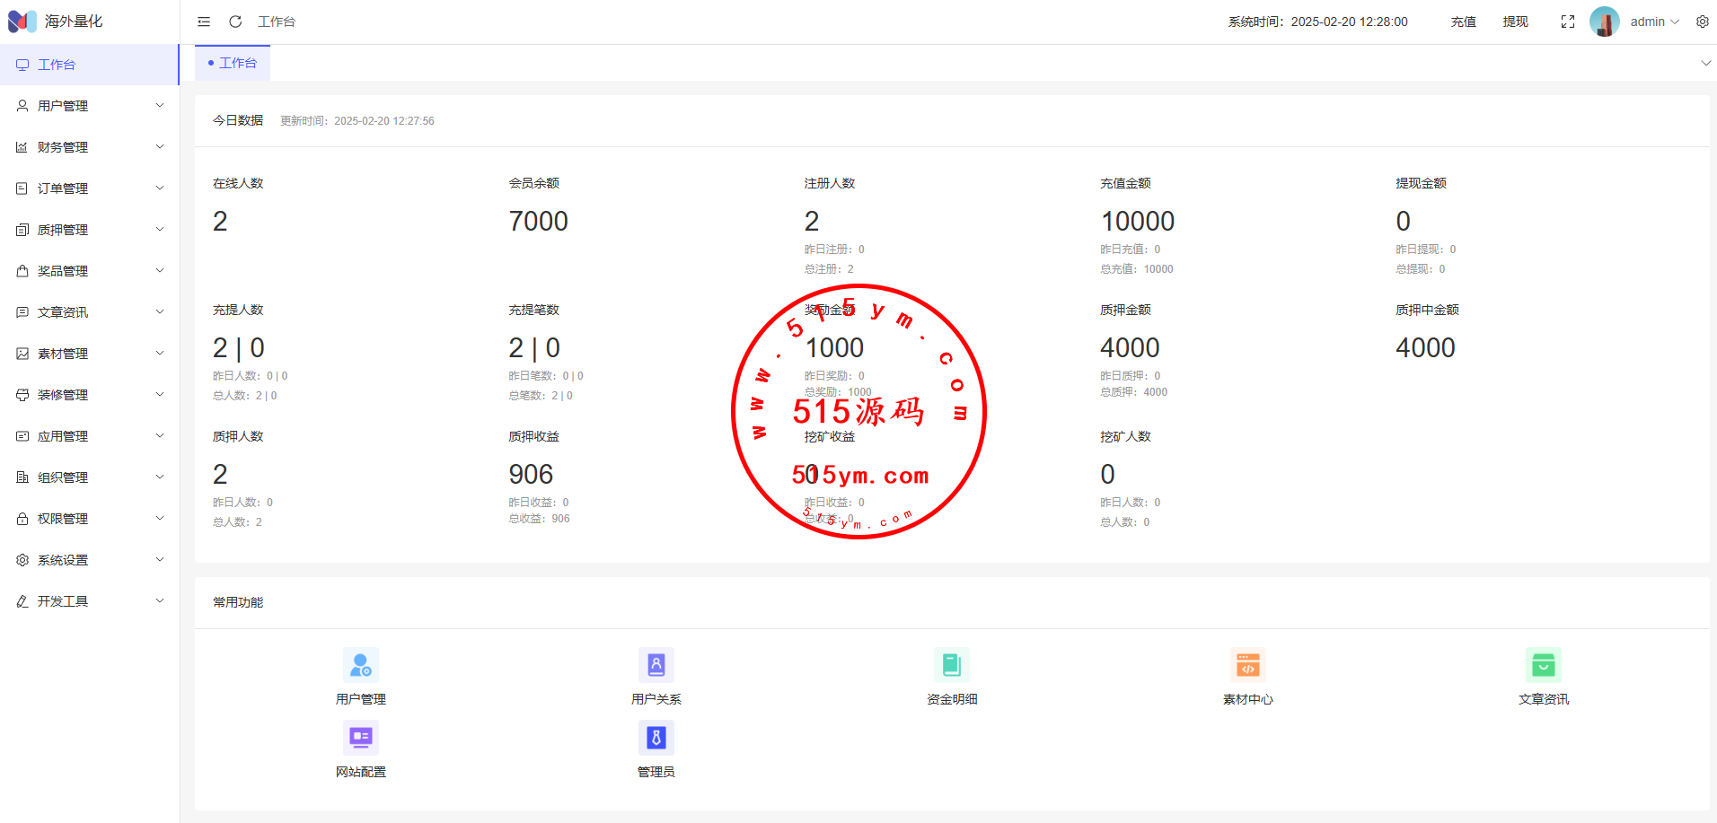Viewport: 1717px width, 823px height.
Task: Click the 提现 button in header
Action: pyautogui.click(x=1515, y=22)
